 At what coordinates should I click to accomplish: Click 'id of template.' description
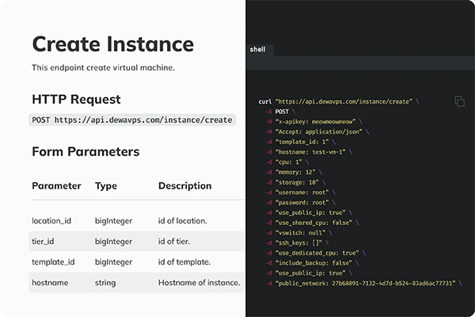pos(184,262)
